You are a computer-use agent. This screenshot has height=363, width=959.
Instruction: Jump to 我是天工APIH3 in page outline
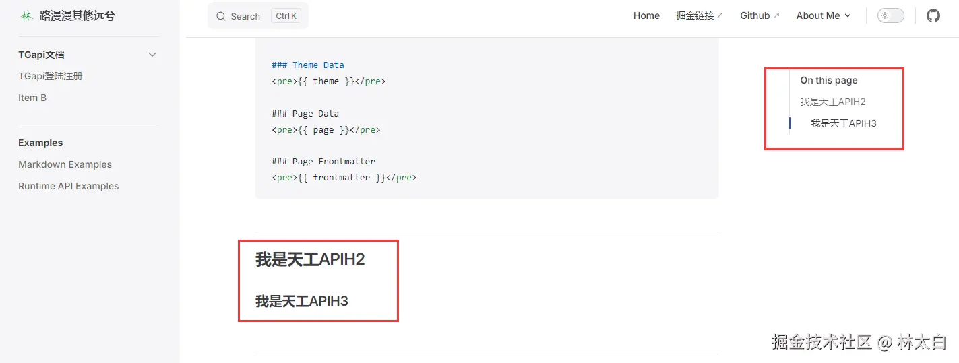click(843, 123)
